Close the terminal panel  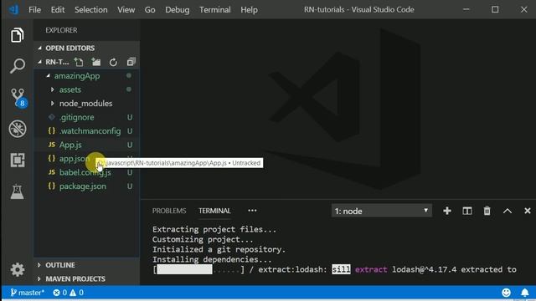(x=528, y=211)
